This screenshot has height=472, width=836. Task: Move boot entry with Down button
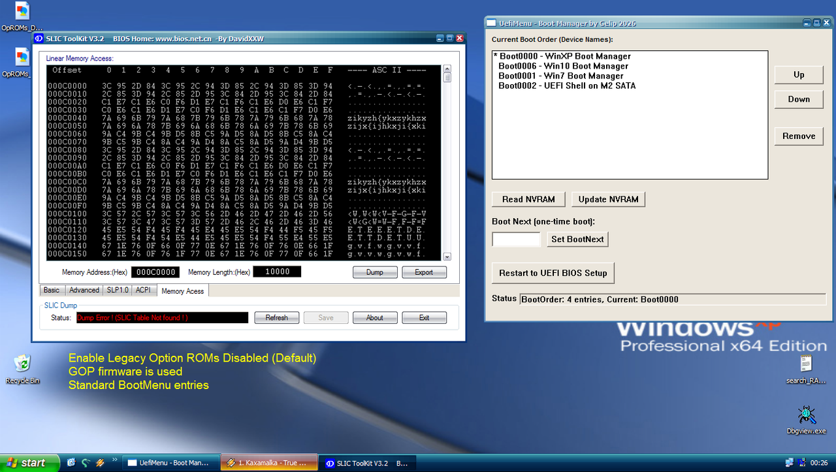coord(799,99)
